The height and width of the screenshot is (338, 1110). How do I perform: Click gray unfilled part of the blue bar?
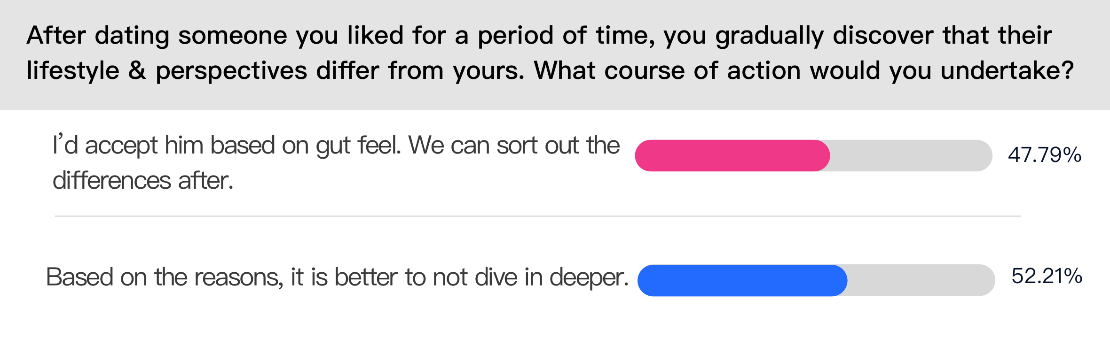(921, 280)
